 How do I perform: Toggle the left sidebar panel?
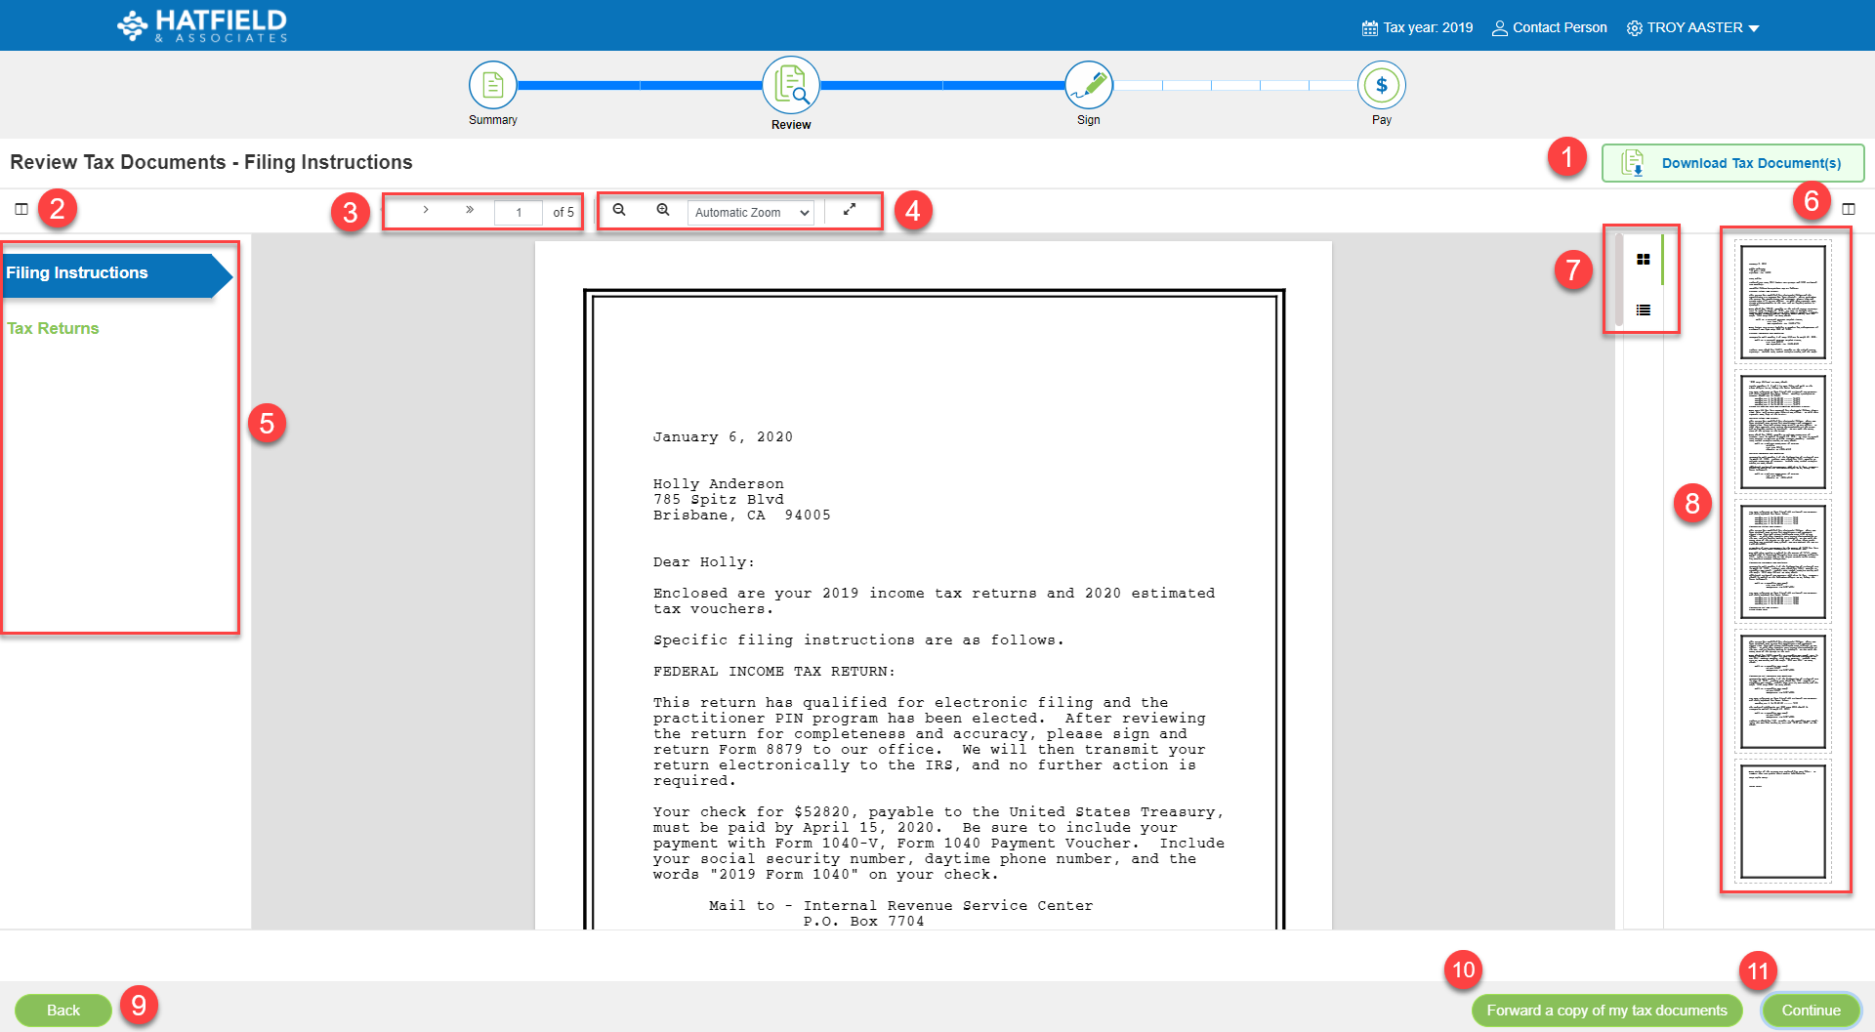(21, 209)
